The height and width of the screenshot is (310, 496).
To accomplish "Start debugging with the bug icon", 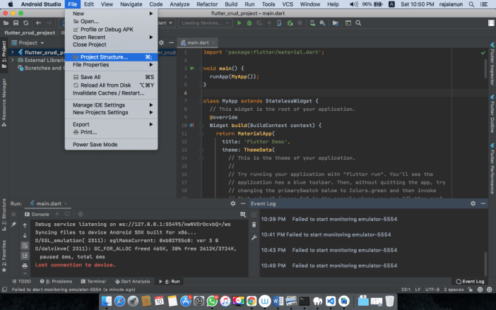I will click(249, 23).
